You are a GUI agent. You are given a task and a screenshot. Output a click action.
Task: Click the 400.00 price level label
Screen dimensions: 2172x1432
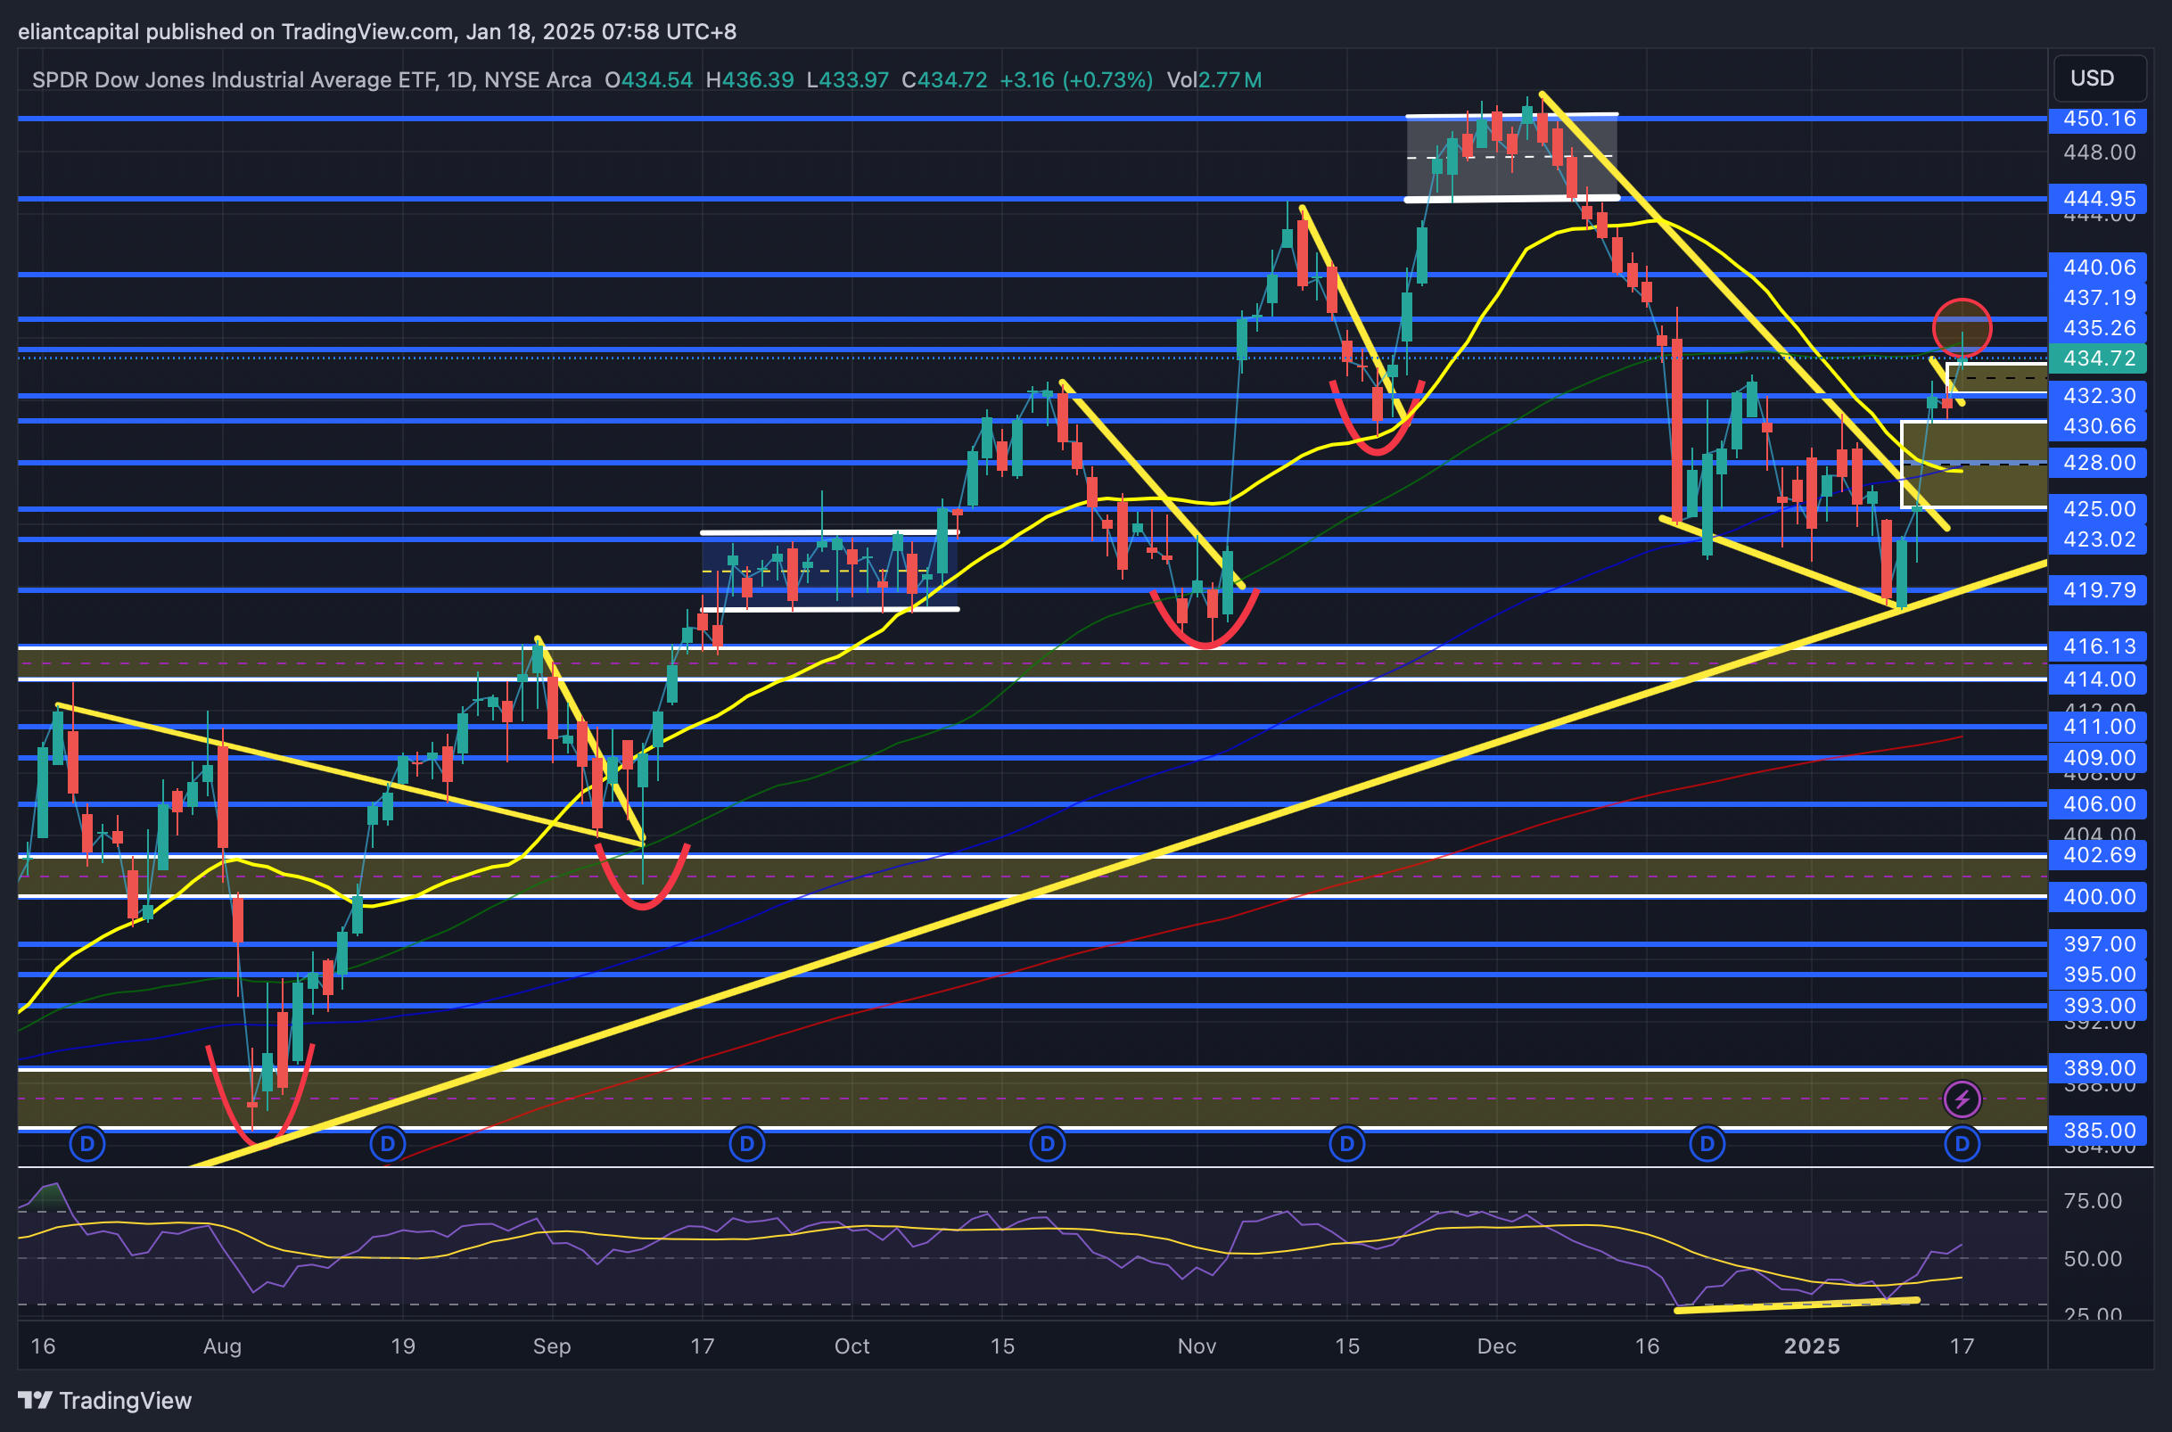tap(2098, 897)
